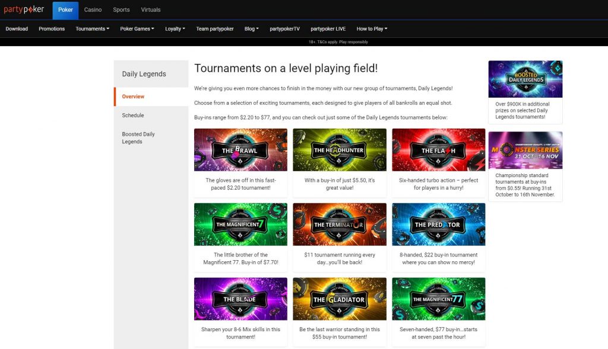Expand the Loyalty dropdown menu
This screenshot has height=349, width=608.
(175, 28)
